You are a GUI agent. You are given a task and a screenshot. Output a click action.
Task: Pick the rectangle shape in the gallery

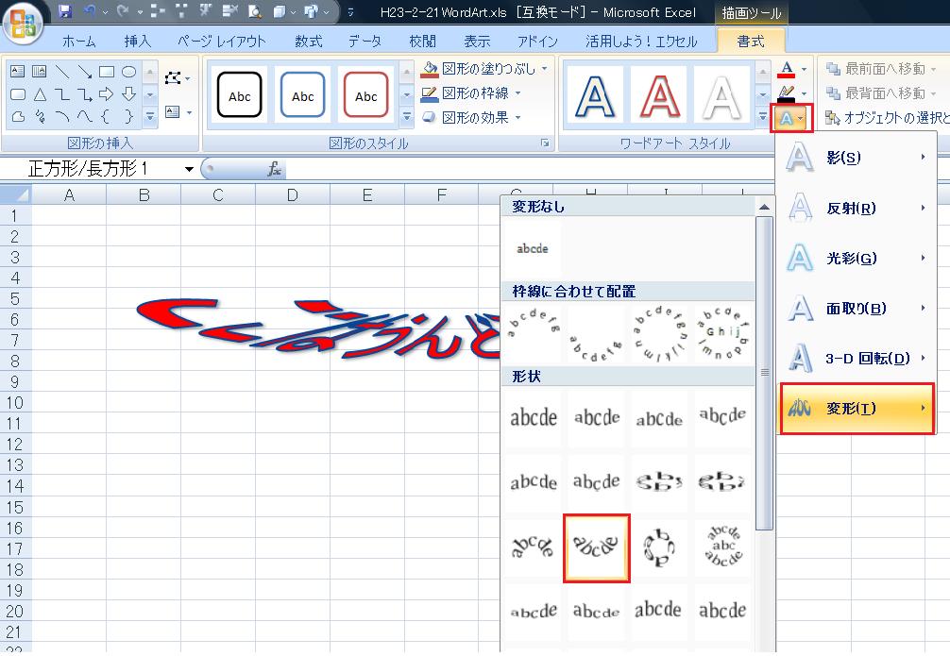tap(107, 72)
